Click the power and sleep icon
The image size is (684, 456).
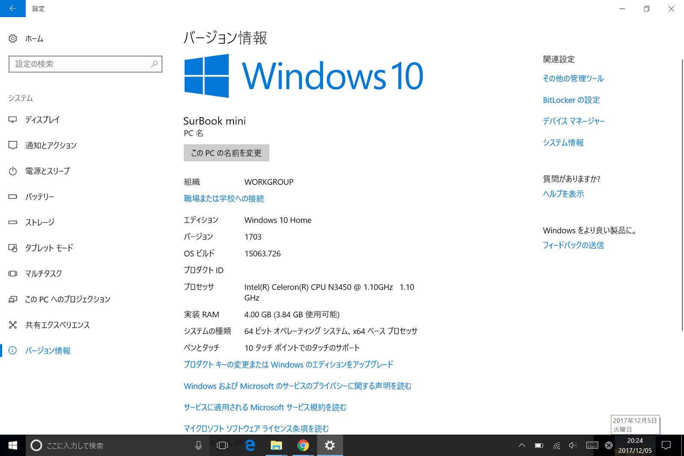point(13,171)
